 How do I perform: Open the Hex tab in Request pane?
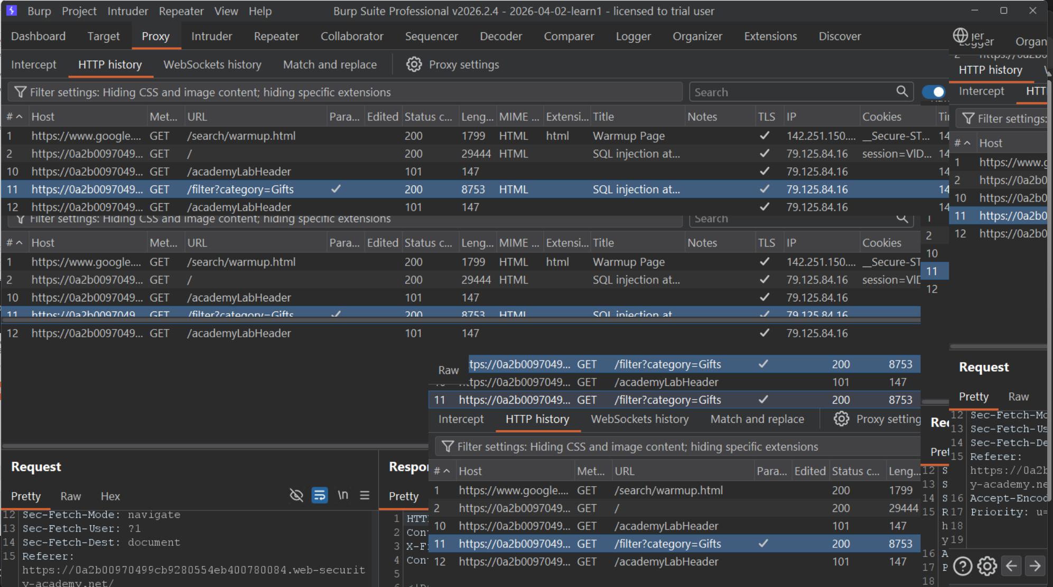[110, 496]
